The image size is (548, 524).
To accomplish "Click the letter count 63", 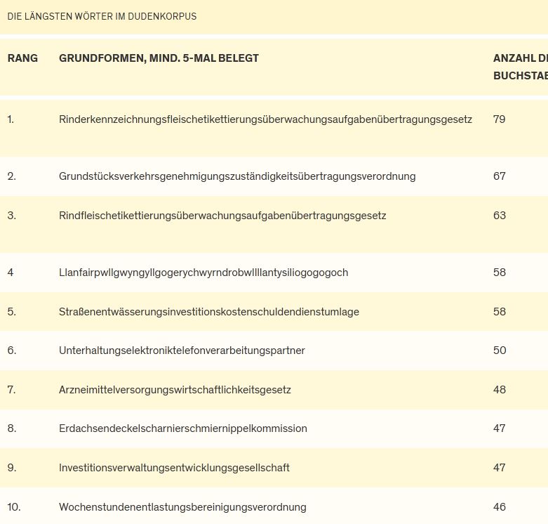I will (500, 216).
